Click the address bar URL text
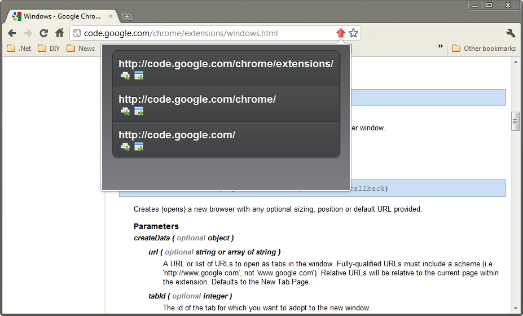Image resolution: width=523 pixels, height=316 pixels. point(181,33)
